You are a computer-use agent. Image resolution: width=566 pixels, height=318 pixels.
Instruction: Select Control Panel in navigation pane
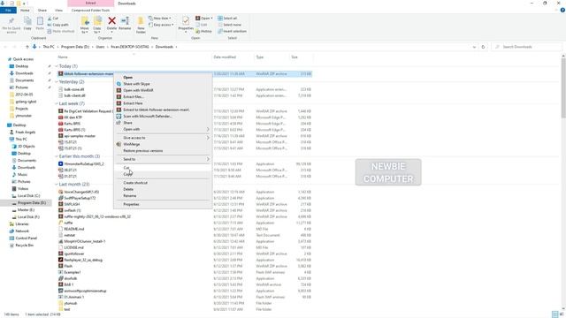pos(26,238)
